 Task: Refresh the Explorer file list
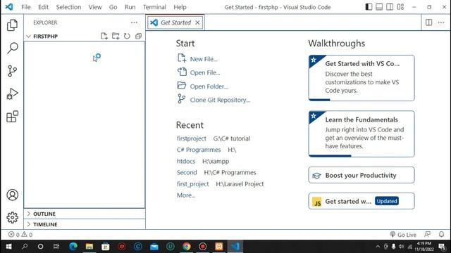pyautogui.click(x=127, y=36)
